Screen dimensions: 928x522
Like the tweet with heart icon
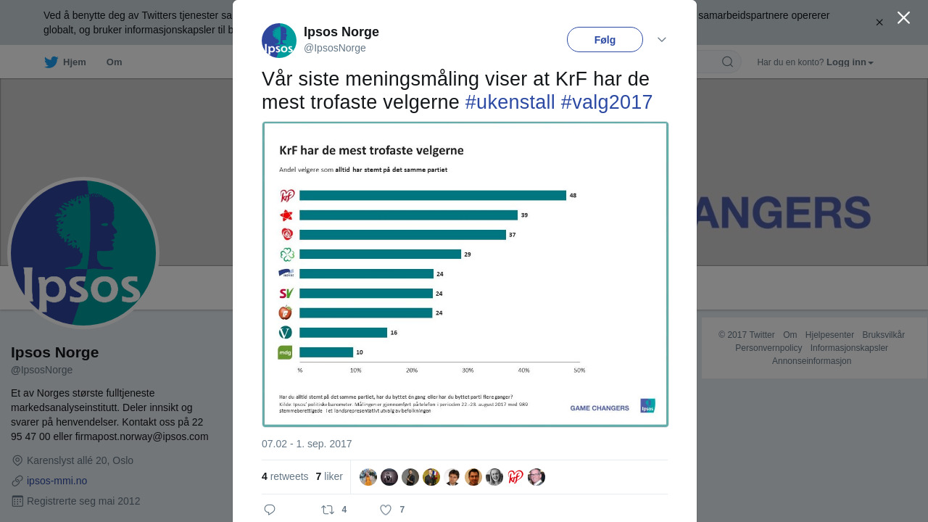point(386,510)
